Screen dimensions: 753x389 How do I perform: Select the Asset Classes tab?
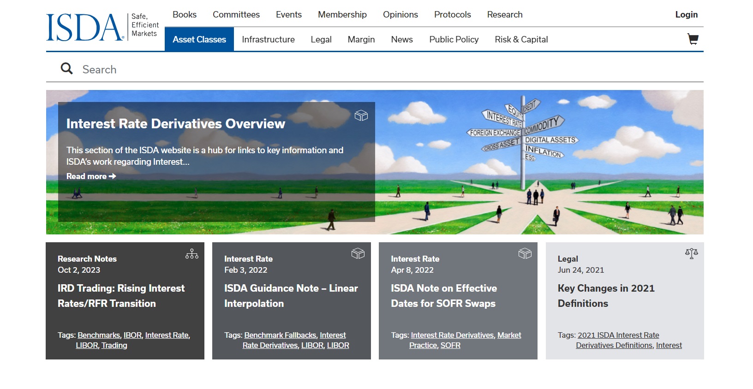coord(199,40)
